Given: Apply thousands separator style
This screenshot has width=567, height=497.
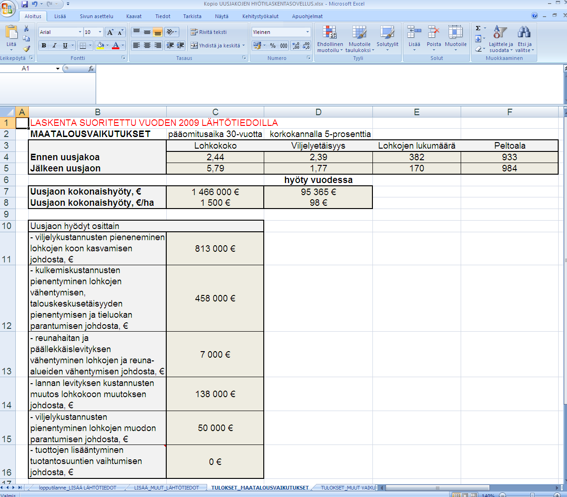Looking at the screenshot, I should [x=283, y=46].
